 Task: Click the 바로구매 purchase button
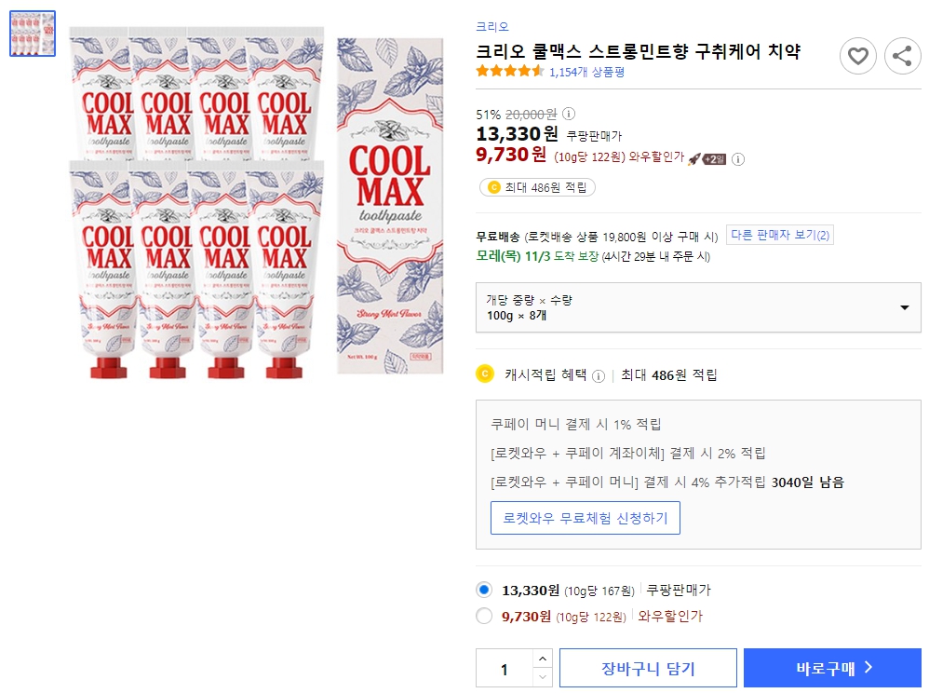click(831, 667)
